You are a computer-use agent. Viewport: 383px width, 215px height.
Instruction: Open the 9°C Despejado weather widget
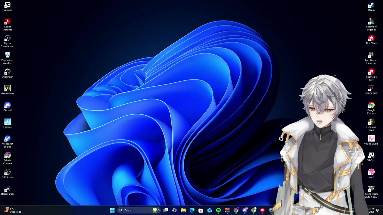click(13, 210)
